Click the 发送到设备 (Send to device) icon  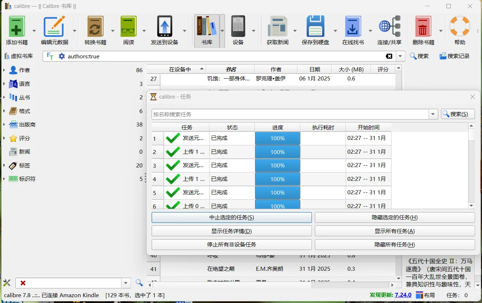165,26
